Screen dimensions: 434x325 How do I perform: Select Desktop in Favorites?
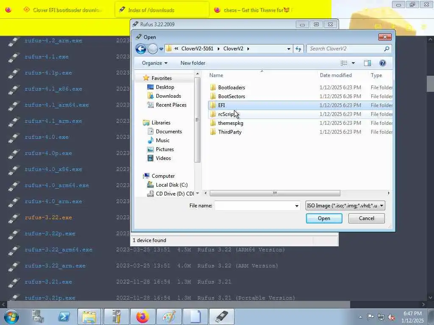(165, 87)
